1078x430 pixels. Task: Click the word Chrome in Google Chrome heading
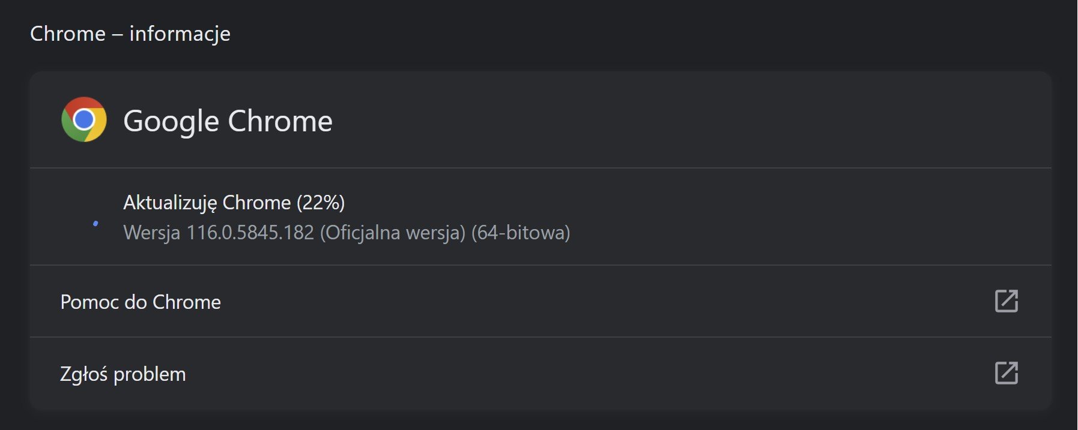pos(280,121)
